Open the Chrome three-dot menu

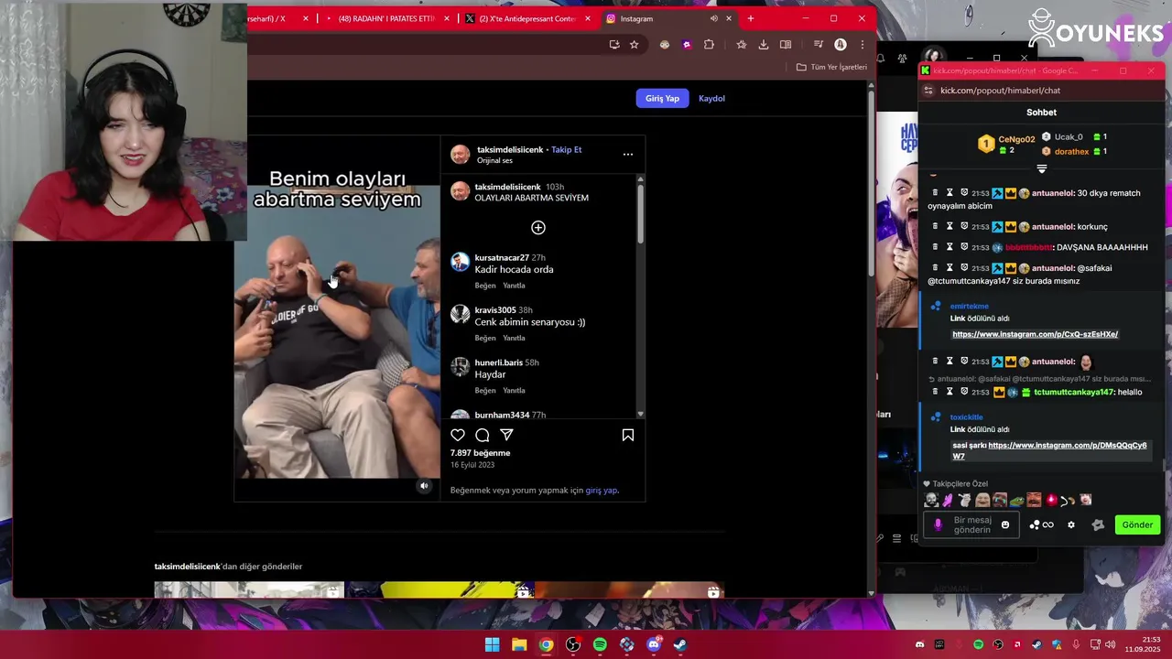click(862, 45)
